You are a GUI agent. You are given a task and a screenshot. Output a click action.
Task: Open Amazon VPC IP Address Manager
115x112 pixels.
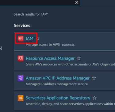point(58,78)
